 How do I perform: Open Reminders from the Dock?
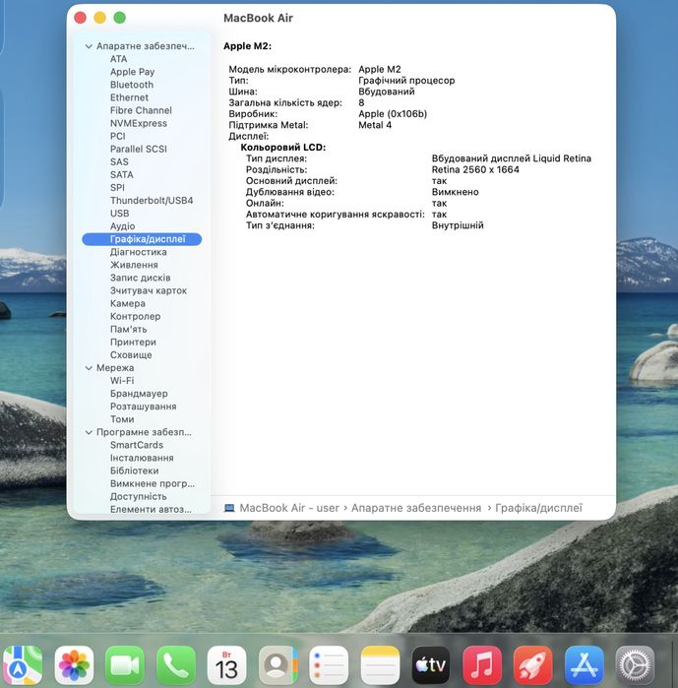pyautogui.click(x=329, y=665)
